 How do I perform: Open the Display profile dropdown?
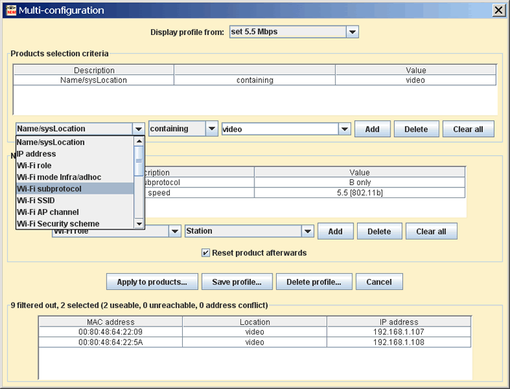(352, 32)
